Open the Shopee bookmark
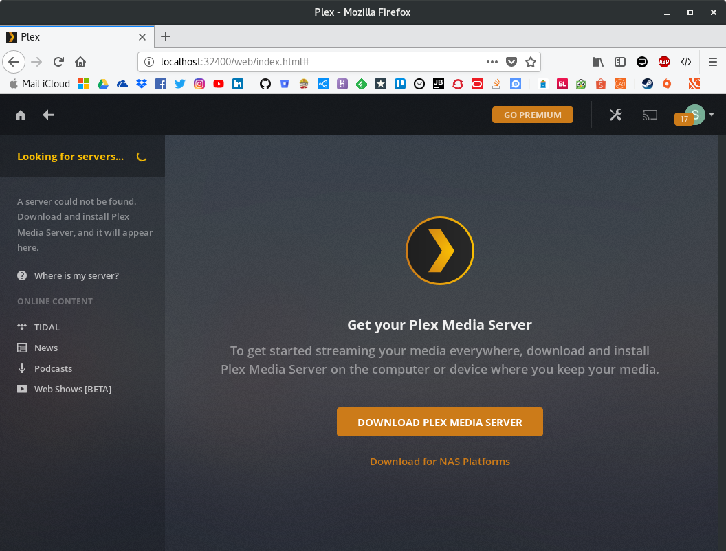The width and height of the screenshot is (726, 551). point(600,84)
